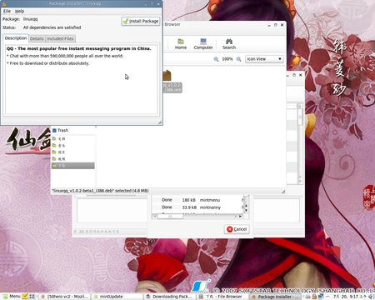This screenshot has width=375, height=300.
Task: Click the zoom in magnifier in File Browser
Action: click(x=238, y=59)
